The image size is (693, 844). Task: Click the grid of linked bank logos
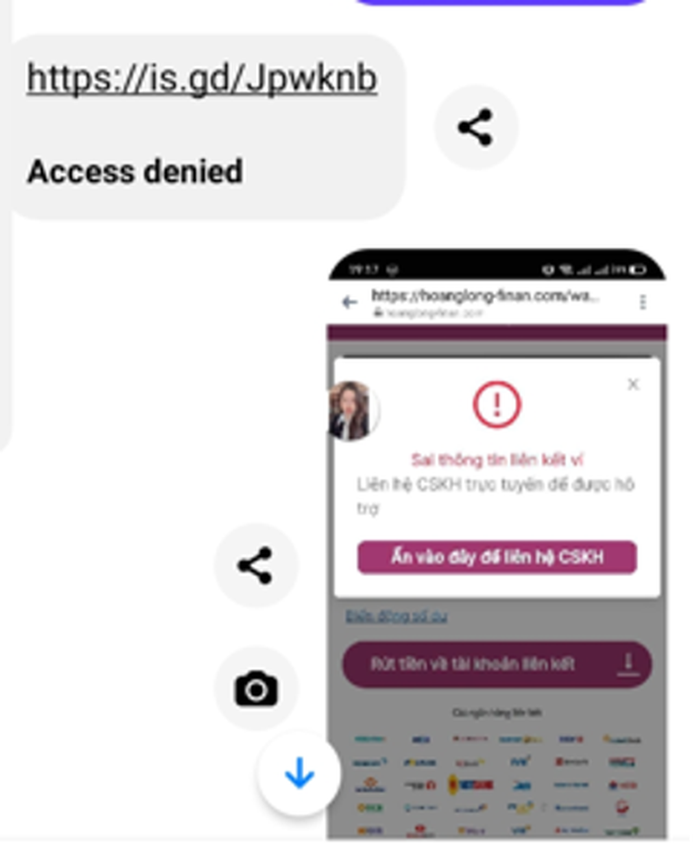point(497,784)
